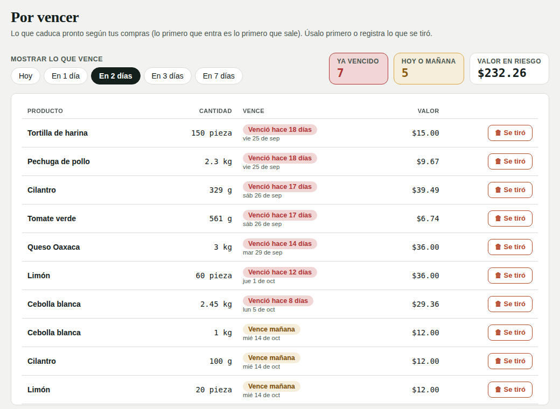Click the date "jue 1 de oct"

pos(259,281)
